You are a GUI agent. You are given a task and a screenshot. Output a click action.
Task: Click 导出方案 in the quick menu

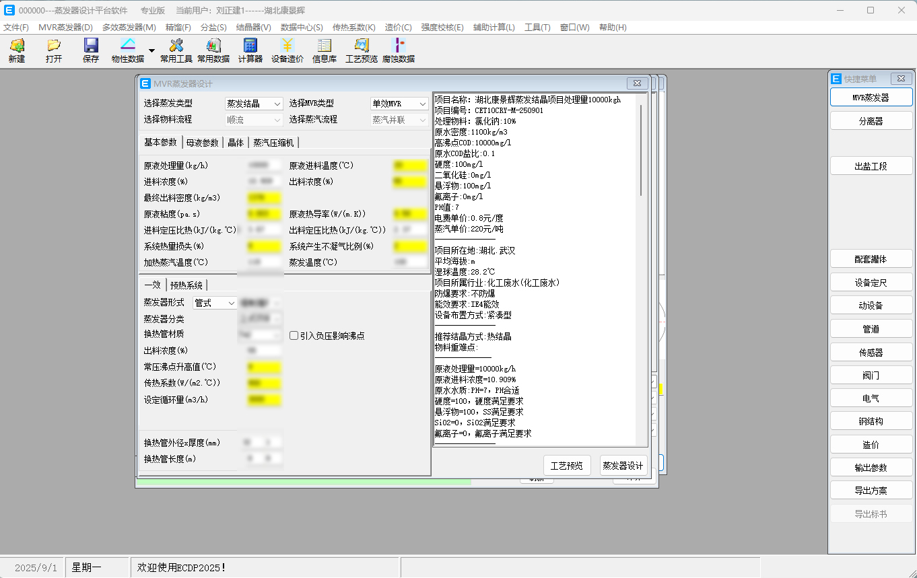[x=871, y=490]
